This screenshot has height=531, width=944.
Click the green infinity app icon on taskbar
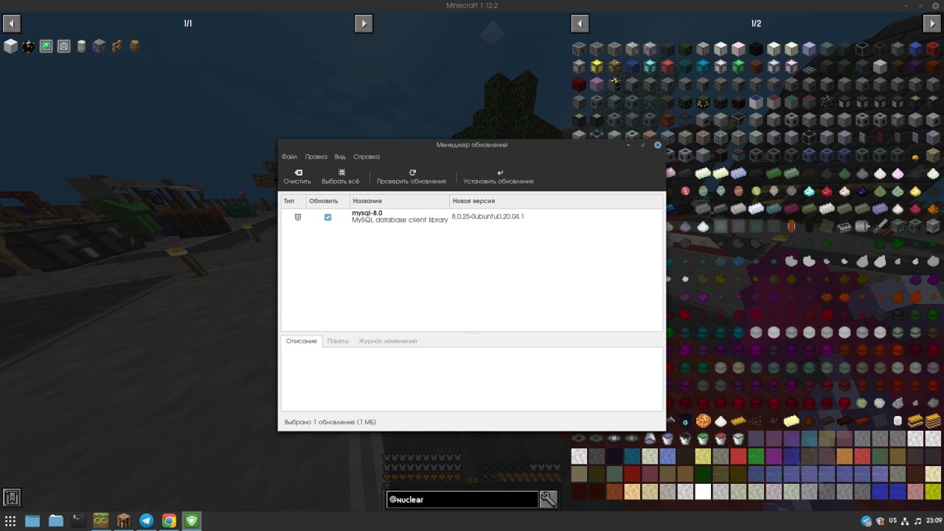tap(101, 521)
